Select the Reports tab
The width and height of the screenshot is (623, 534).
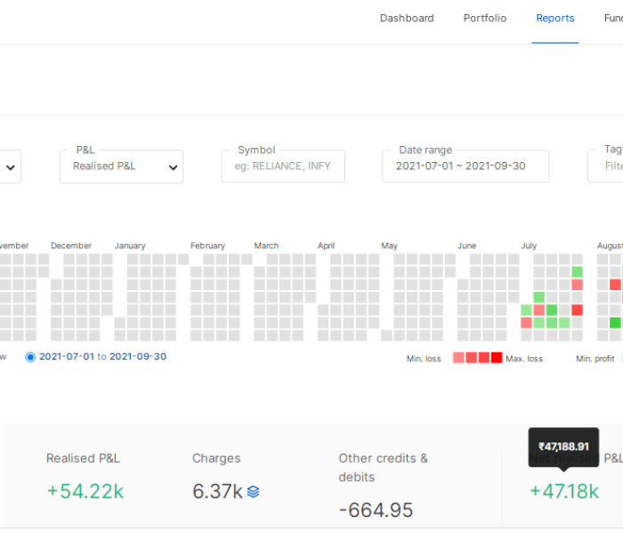point(554,18)
